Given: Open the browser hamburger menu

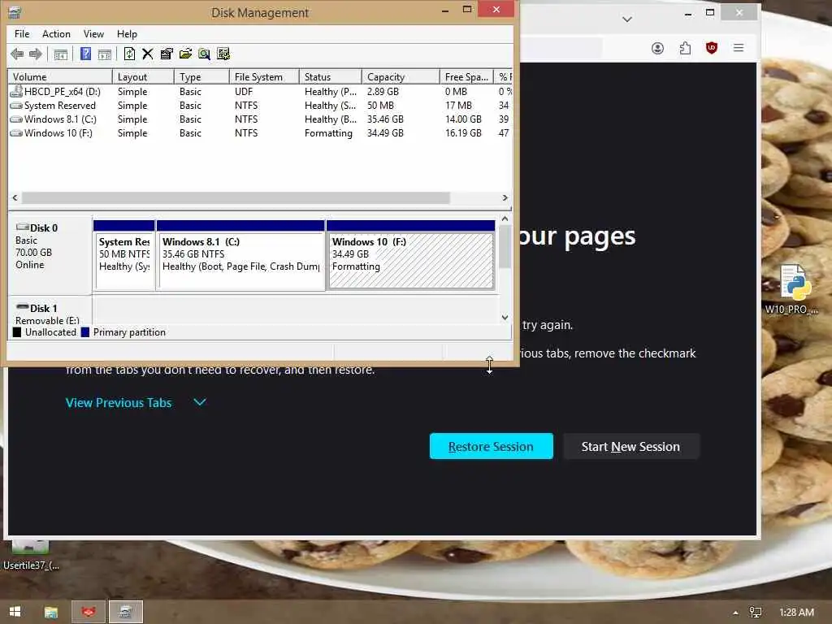Looking at the screenshot, I should (x=738, y=48).
